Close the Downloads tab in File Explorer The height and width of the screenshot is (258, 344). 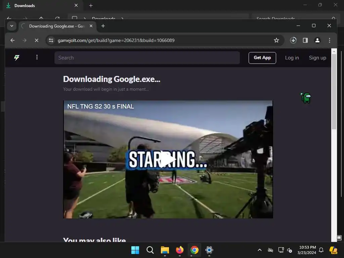(x=76, y=5)
